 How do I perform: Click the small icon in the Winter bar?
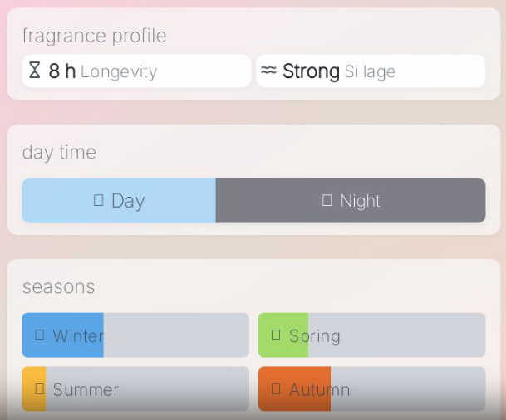[x=40, y=335]
